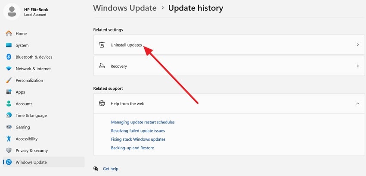
Task: Open Fixing stuck Windows updates link
Action: (x=138, y=139)
